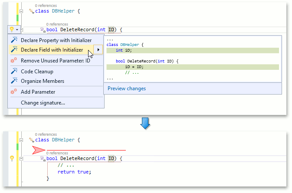292x193 pixels.
Task: Click the wand icon for Declare Field with Initializer
Action: point(14,50)
